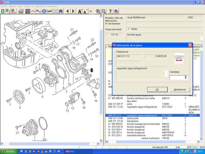Click the illustration vertical scrollbar thumb
Viewport: 205px width, 154px height.
tap(101, 72)
